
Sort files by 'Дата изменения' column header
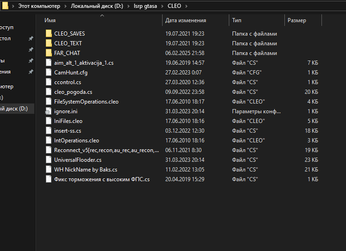click(x=186, y=20)
